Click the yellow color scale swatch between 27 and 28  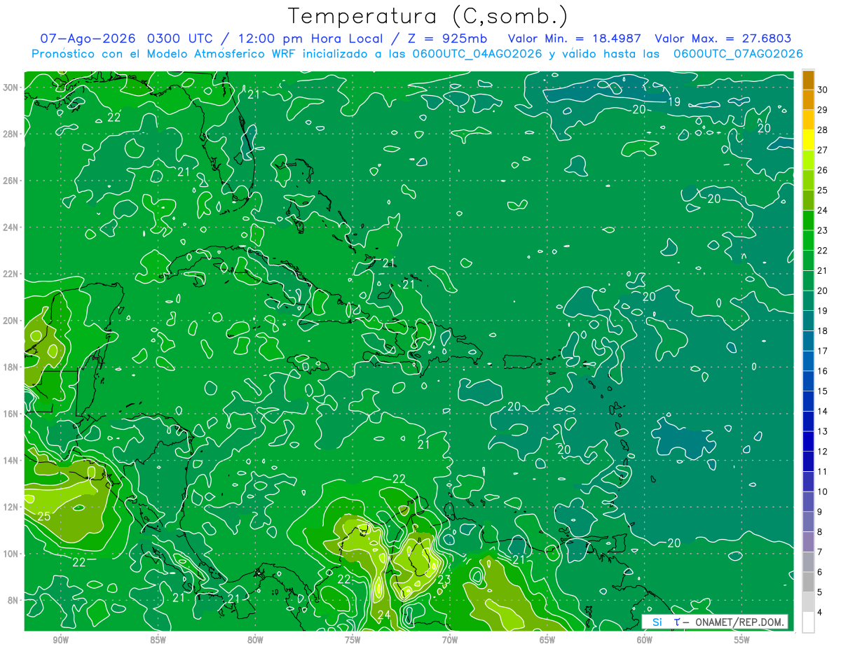808,141
